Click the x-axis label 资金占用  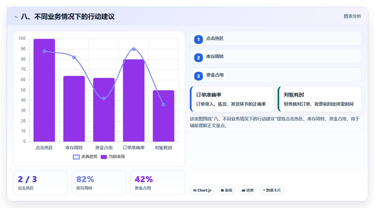tap(104, 148)
